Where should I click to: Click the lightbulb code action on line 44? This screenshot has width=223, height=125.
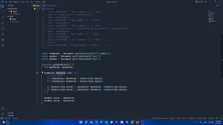pyautogui.click(x=43, y=73)
